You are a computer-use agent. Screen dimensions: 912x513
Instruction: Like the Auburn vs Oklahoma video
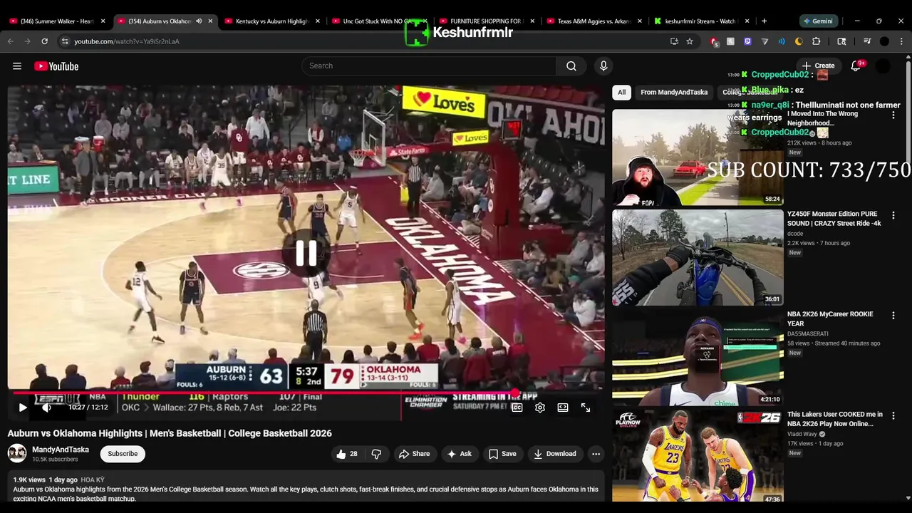tap(347, 454)
